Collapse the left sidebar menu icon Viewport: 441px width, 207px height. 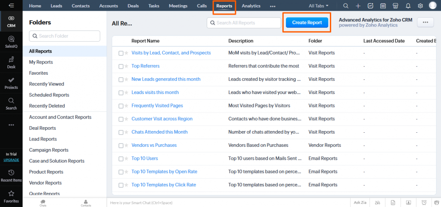point(11,5)
